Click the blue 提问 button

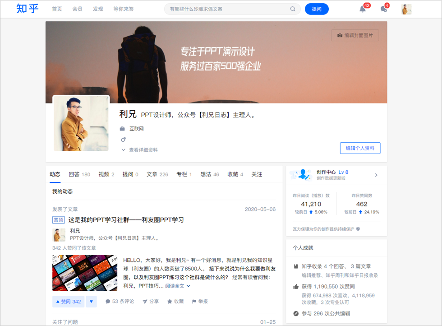[x=317, y=9]
